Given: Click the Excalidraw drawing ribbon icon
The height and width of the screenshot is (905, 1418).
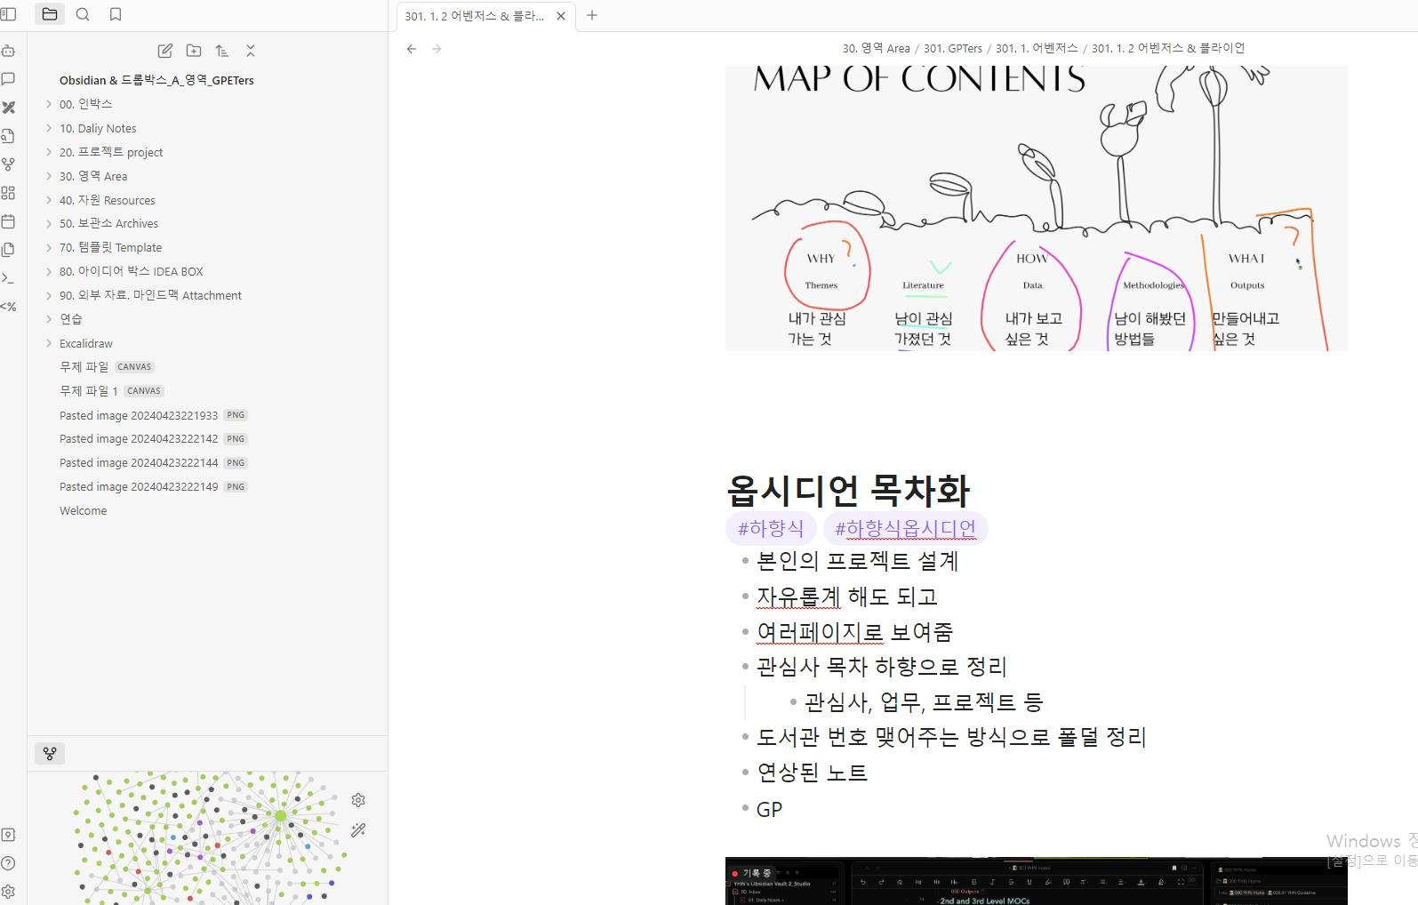Looking at the screenshot, I should pyautogui.click(x=9, y=108).
